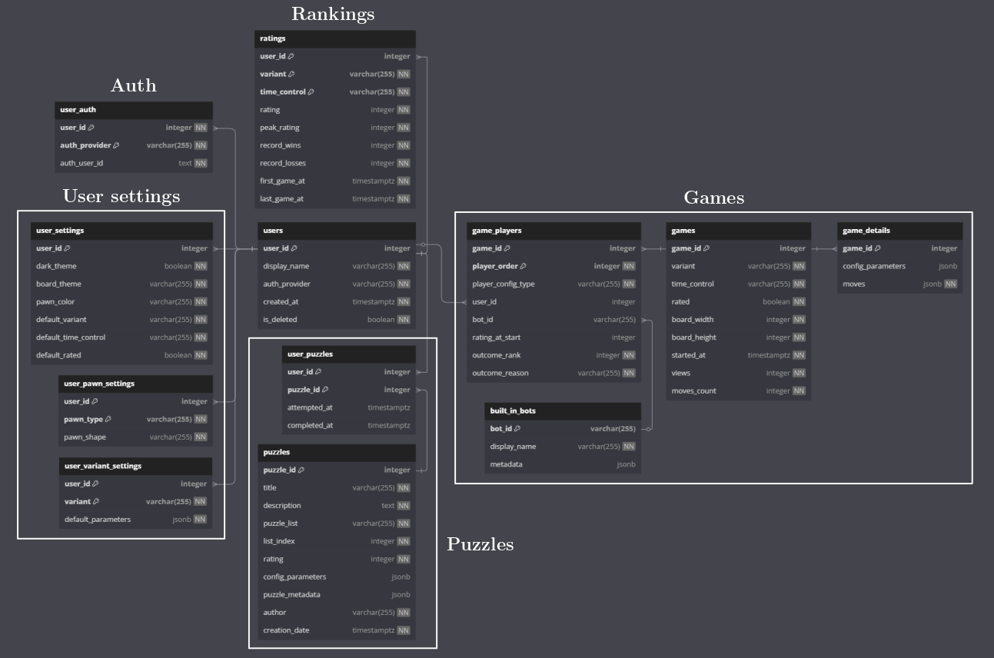Click the display_name row in the users table
Image resolution: width=994 pixels, height=658 pixels.
pyautogui.click(x=334, y=266)
